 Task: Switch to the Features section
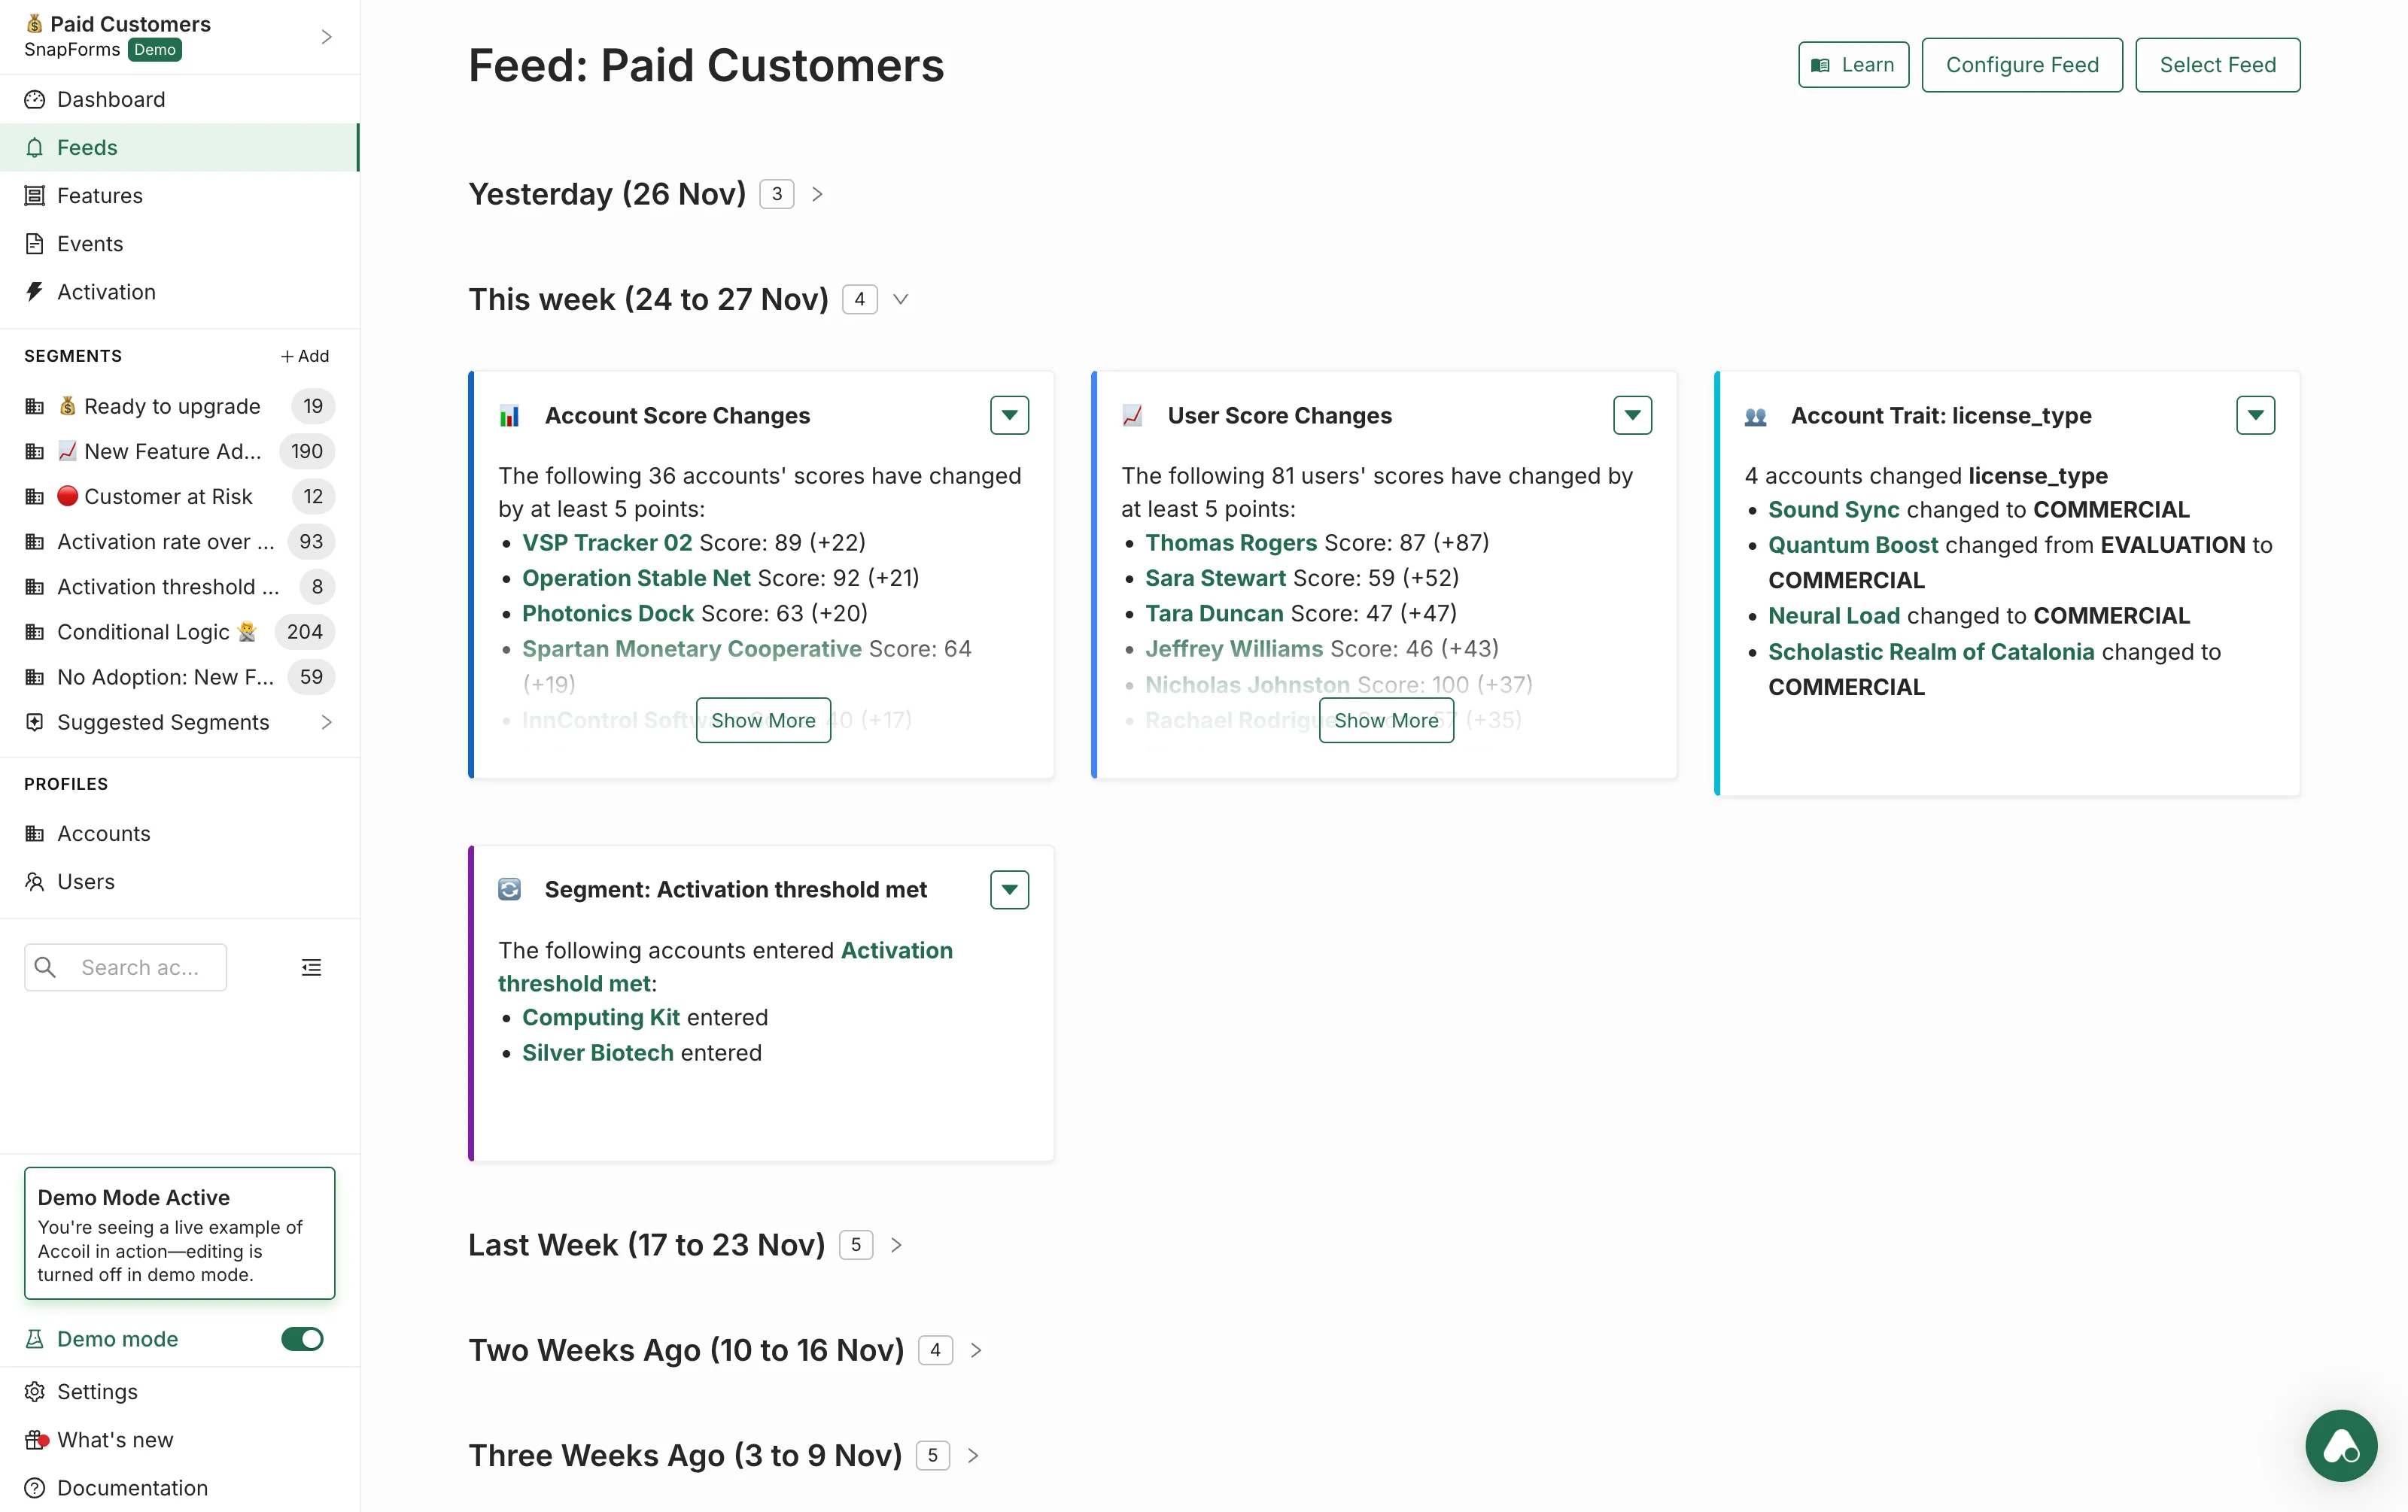[x=100, y=195]
